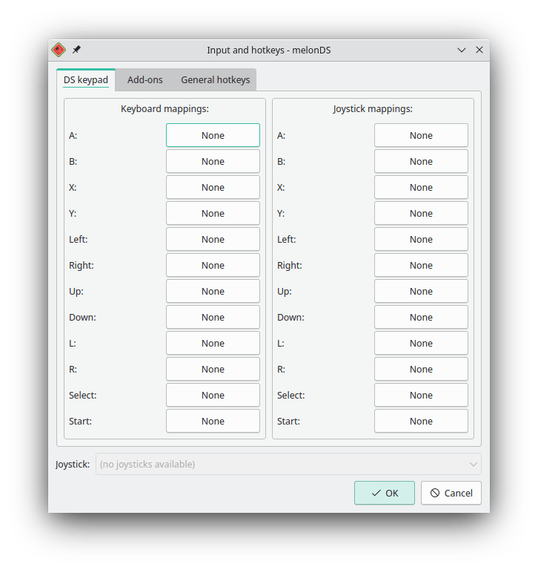Set keyboard mapping for Up
Screen dimensions: 538x570
click(x=213, y=291)
